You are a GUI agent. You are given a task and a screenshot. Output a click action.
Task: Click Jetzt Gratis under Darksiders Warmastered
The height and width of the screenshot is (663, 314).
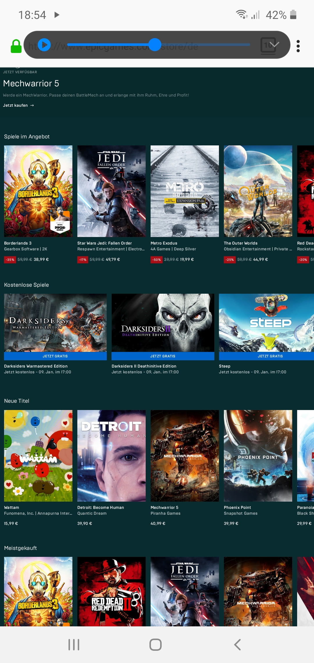tap(55, 356)
